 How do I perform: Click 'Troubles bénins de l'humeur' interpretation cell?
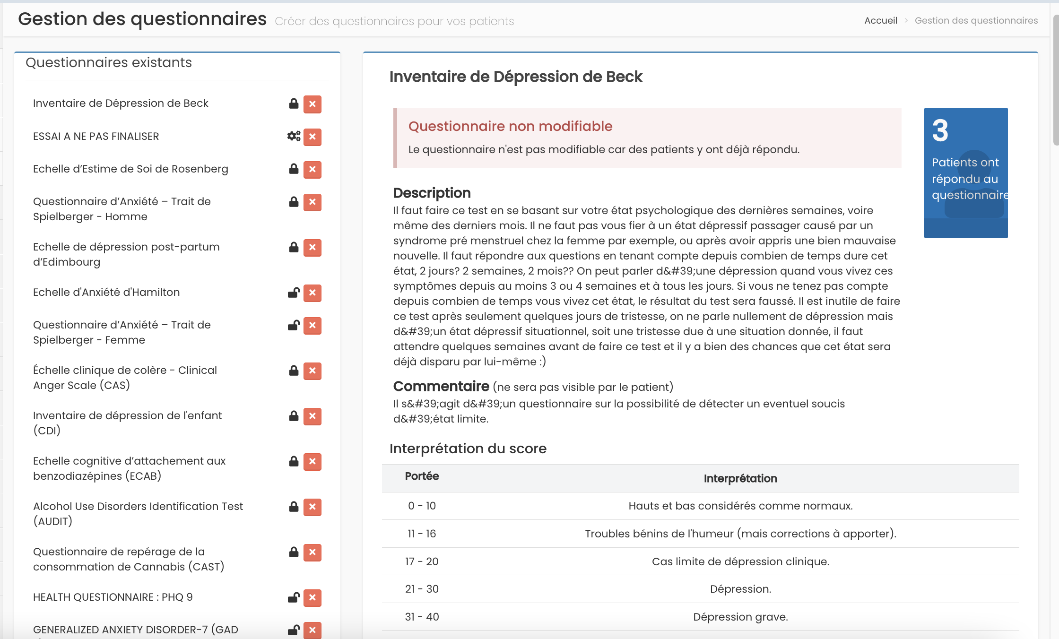[x=740, y=534]
